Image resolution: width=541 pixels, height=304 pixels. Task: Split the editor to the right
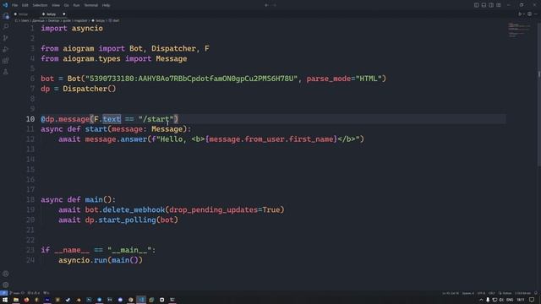click(x=529, y=14)
